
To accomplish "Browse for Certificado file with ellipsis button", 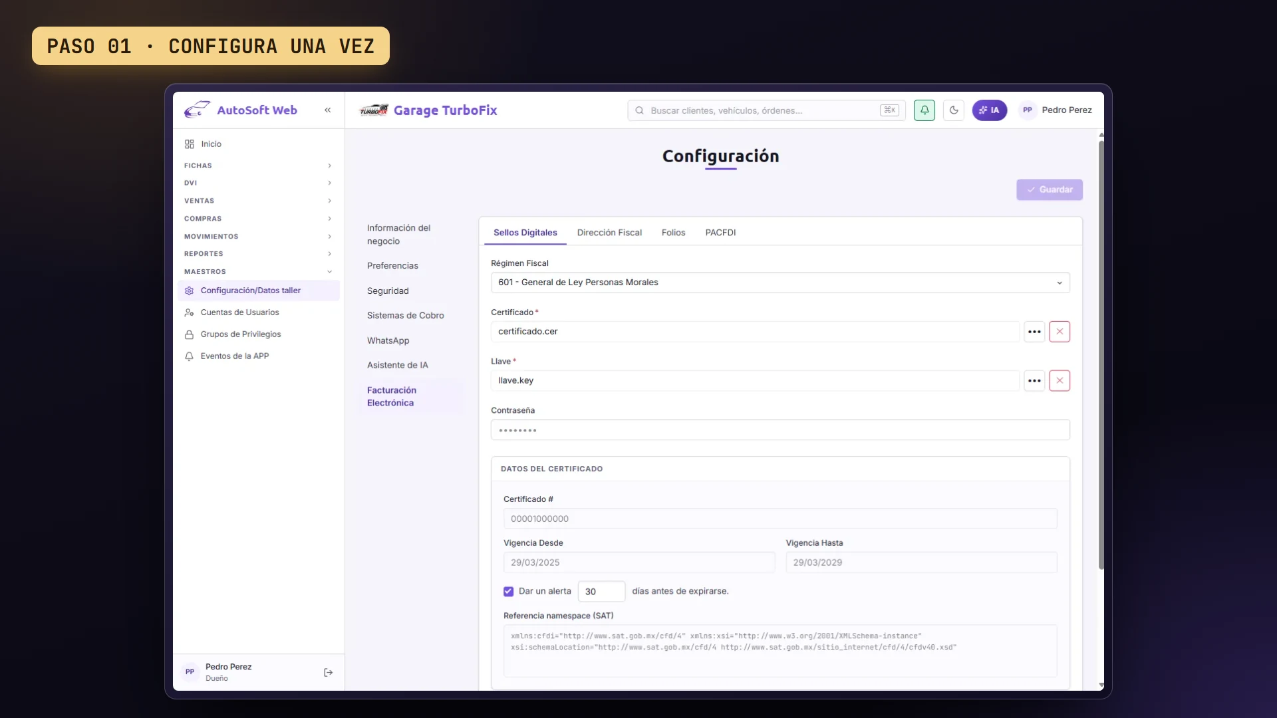I will click(1034, 332).
